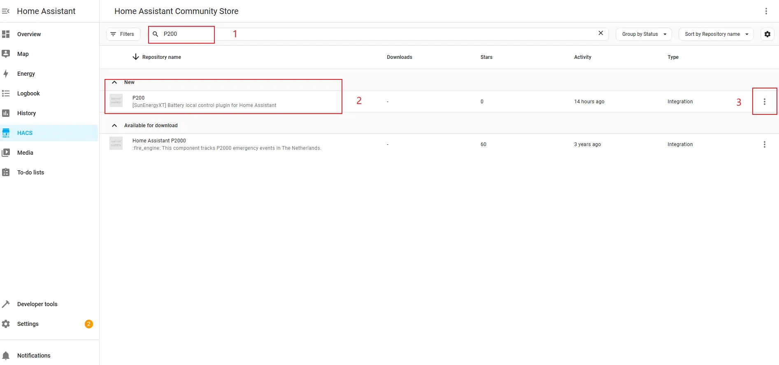The width and height of the screenshot is (779, 365).
Task: Open Settings with the gear icon
Action: click(x=6, y=324)
